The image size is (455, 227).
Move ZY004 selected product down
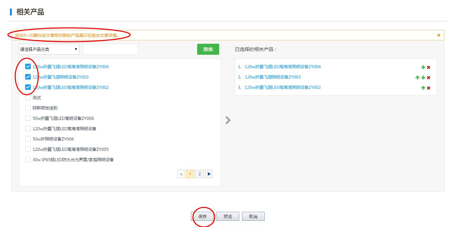coord(423,68)
